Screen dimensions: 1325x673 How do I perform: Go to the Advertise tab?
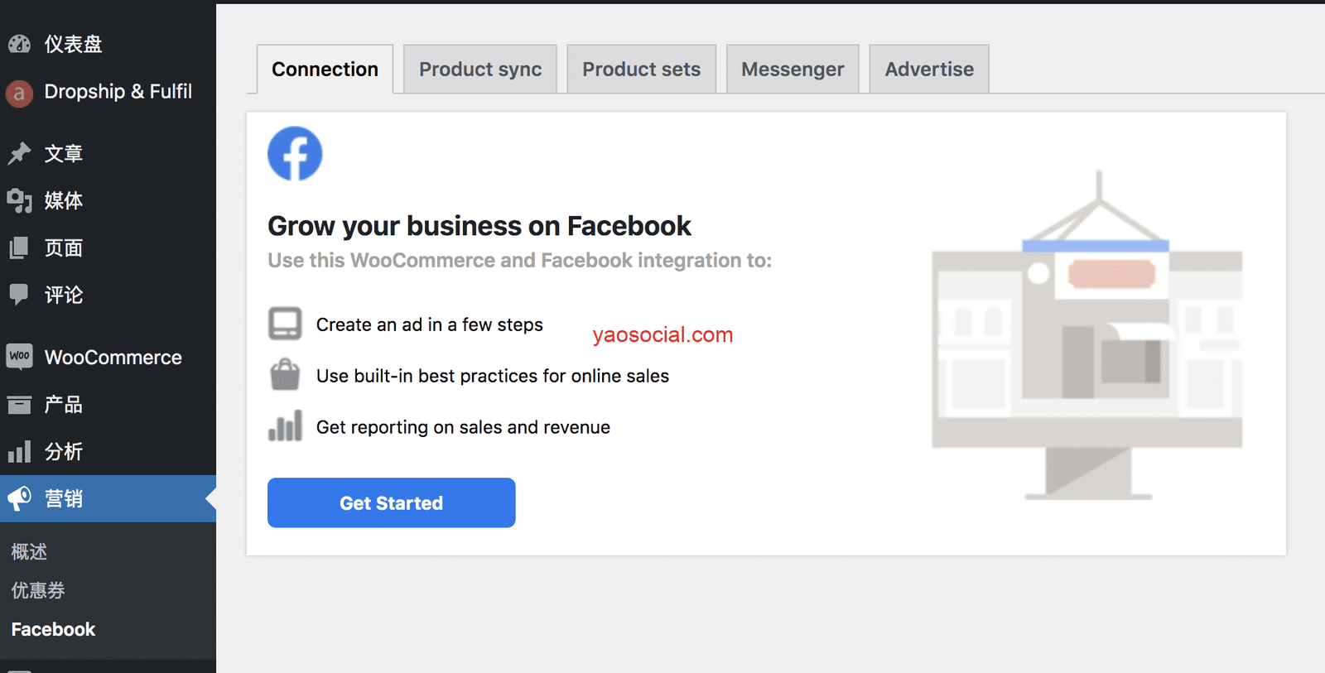pos(929,70)
